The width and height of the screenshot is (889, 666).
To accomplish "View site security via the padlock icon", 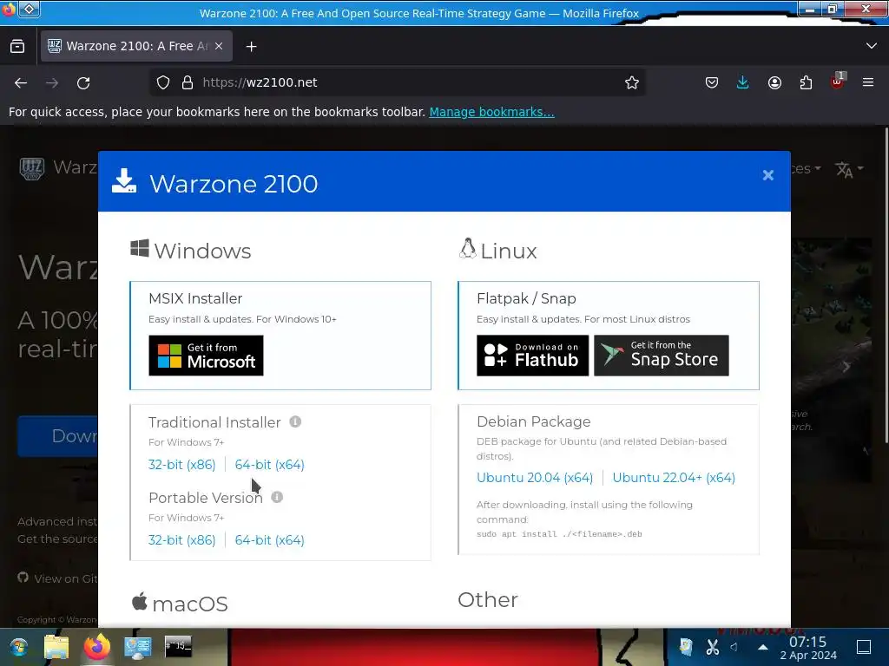I will point(188,82).
